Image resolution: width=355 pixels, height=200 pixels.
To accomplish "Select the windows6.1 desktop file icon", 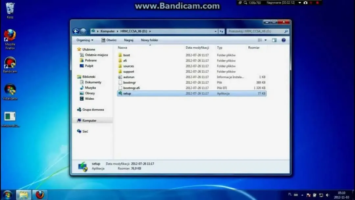I will 10,119.
